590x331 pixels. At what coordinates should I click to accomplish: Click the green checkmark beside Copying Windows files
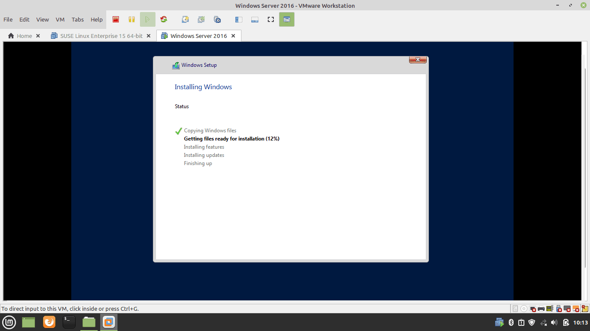178,131
